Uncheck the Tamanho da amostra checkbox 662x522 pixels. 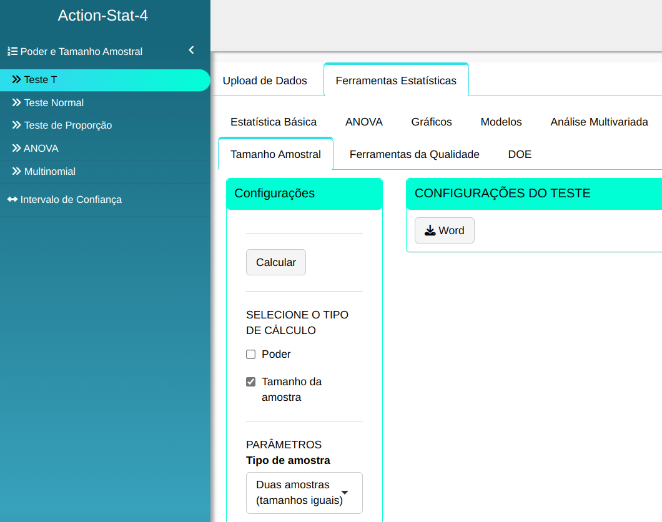251,382
